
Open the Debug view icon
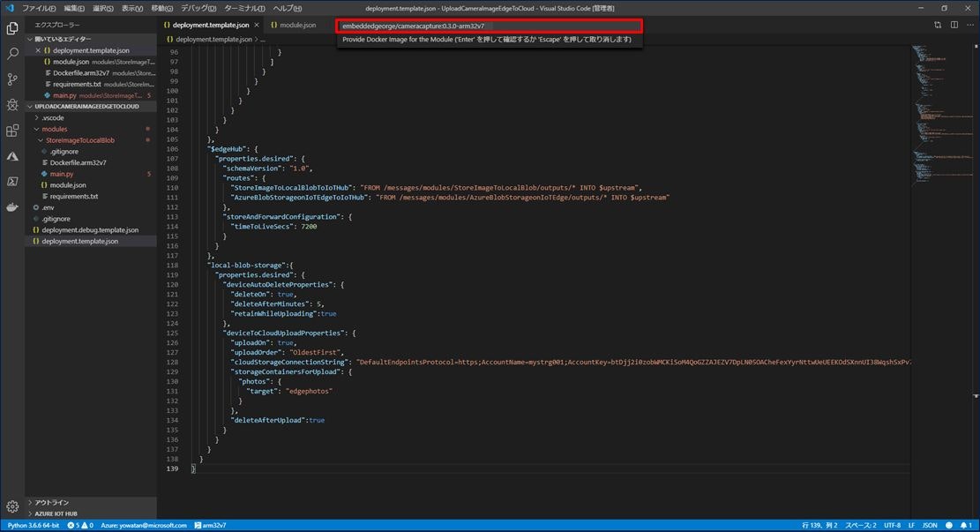click(11, 105)
